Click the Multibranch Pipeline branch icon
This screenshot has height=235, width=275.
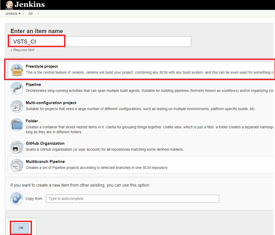(17, 165)
